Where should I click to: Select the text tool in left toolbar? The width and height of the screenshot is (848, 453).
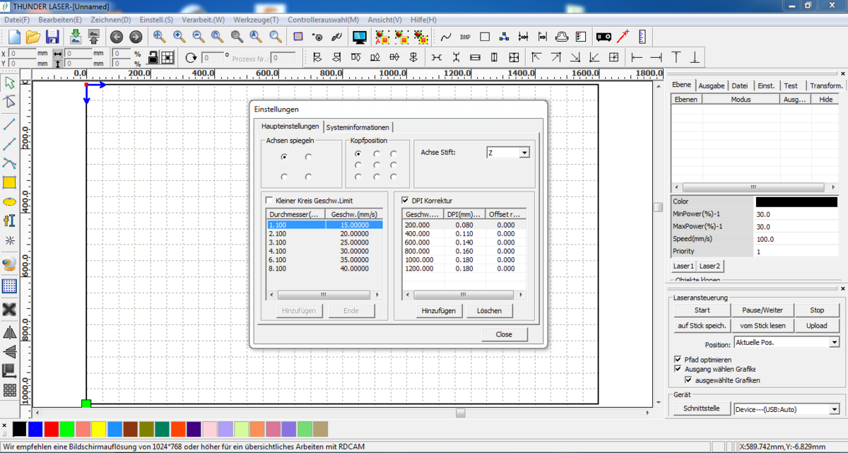point(10,220)
